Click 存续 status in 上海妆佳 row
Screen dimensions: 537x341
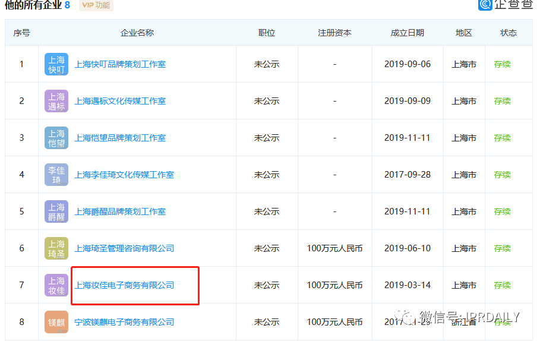503,285
